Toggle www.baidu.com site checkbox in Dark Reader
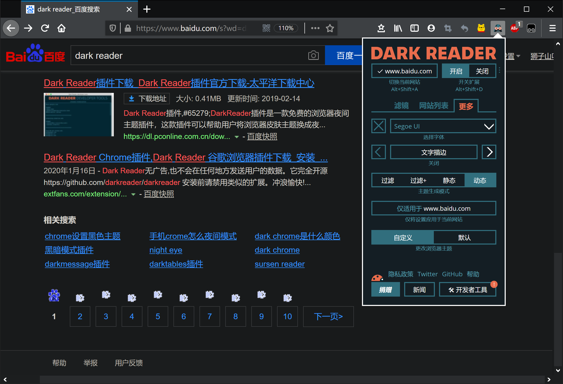 [x=404, y=71]
